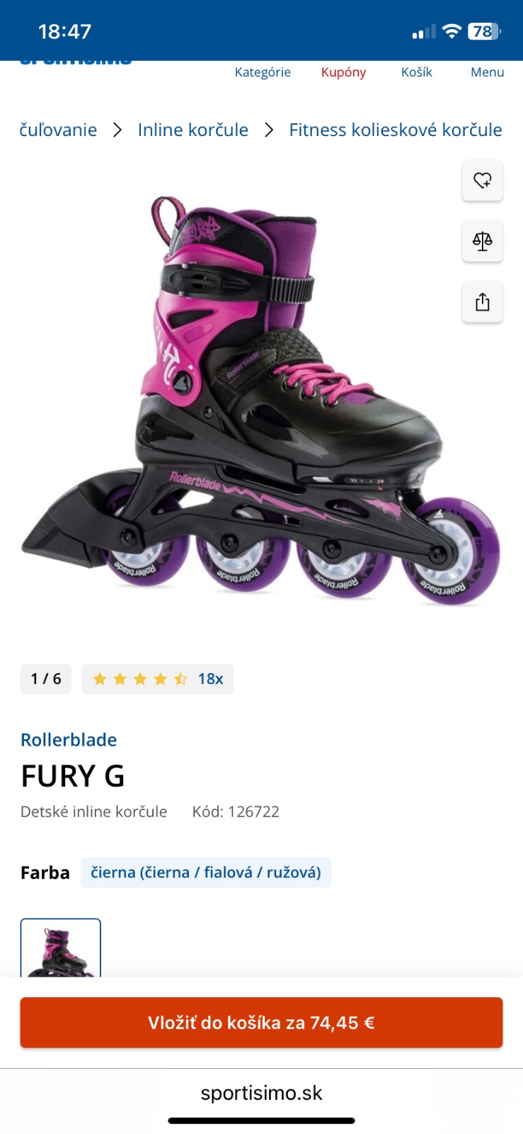Image resolution: width=523 pixels, height=1134 pixels.
Task: Open the Menu navigation item
Action: [487, 72]
